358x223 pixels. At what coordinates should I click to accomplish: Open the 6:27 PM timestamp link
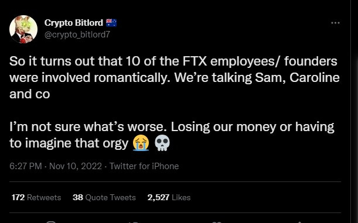pos(26,166)
